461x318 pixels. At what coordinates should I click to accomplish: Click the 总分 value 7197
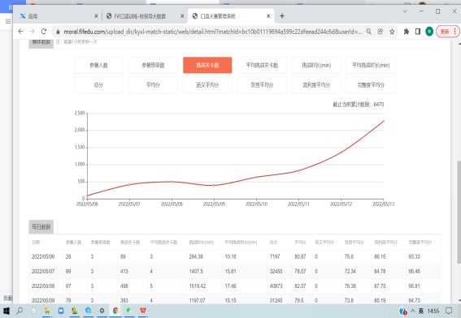(275, 256)
